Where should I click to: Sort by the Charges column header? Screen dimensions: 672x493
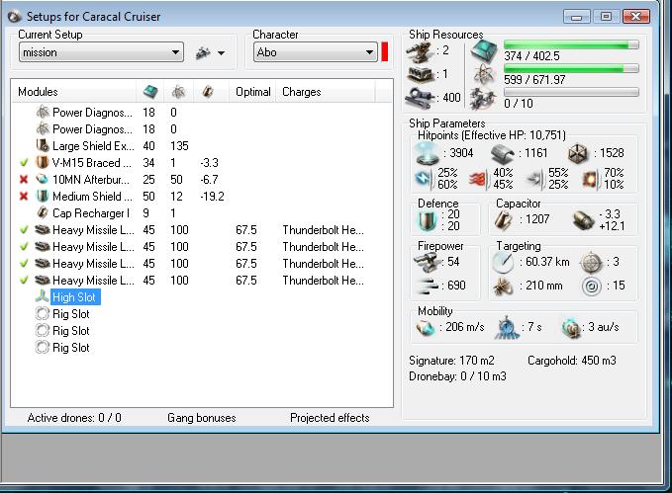[x=301, y=92]
